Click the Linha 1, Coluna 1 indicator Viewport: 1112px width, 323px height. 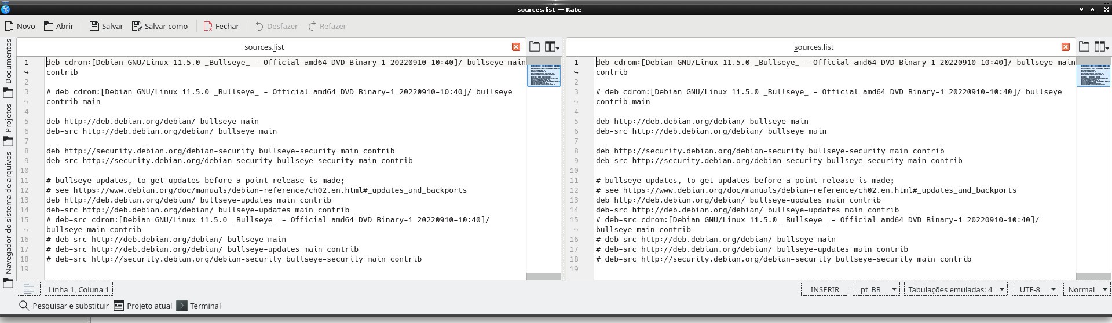[x=79, y=289]
